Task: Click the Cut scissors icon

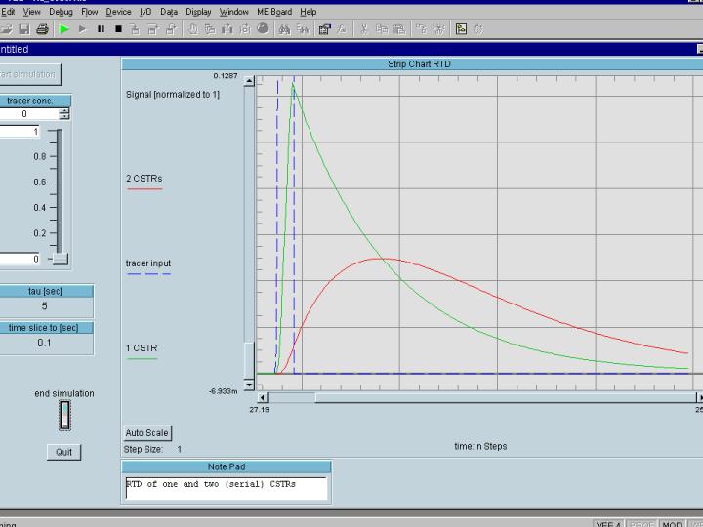Action: (x=364, y=29)
